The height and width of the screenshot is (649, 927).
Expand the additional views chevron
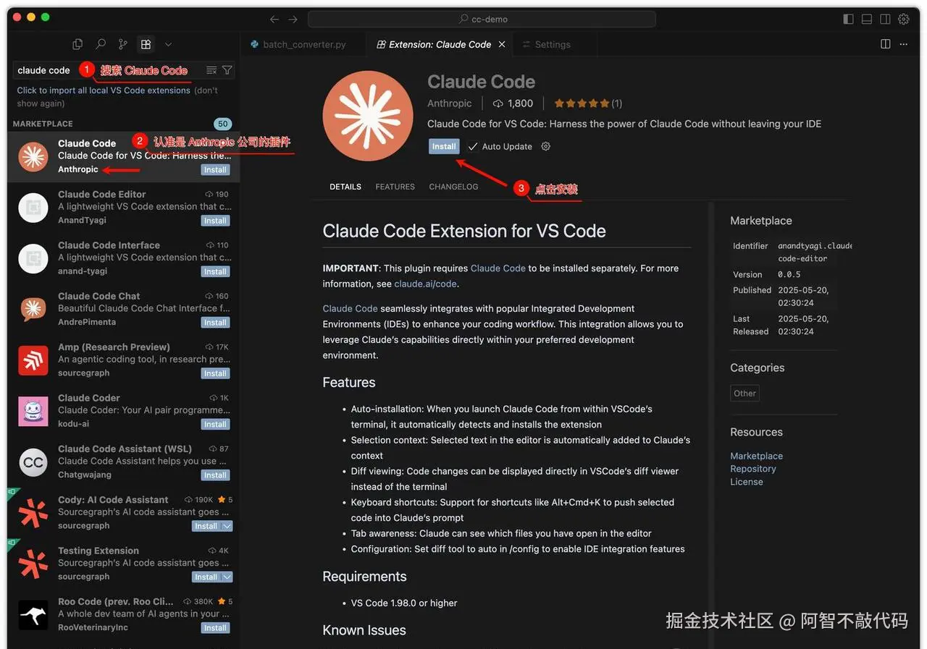[168, 44]
